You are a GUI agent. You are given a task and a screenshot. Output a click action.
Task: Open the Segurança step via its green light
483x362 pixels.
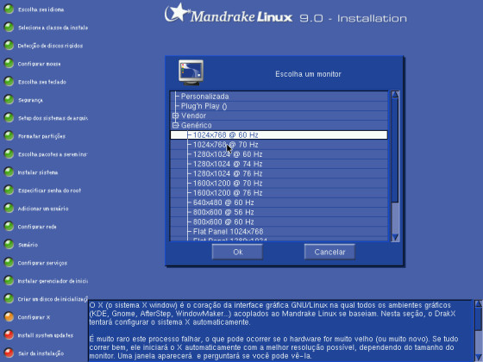tap(9, 100)
